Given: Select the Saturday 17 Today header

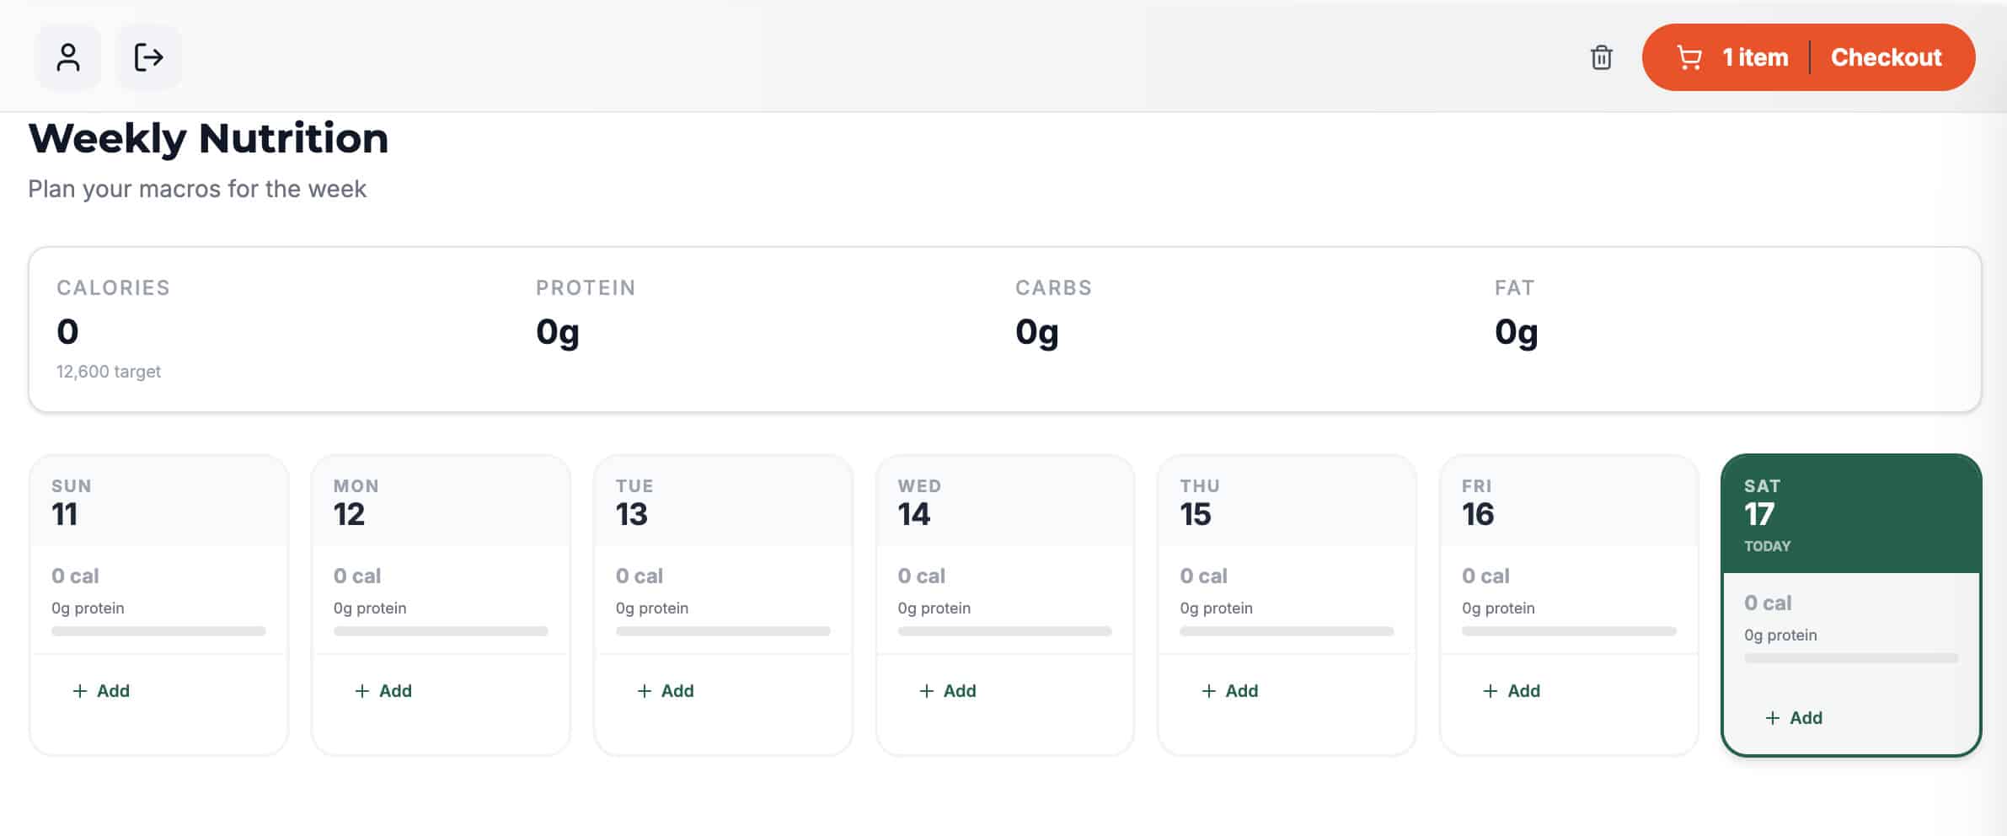Looking at the screenshot, I should pos(1850,514).
